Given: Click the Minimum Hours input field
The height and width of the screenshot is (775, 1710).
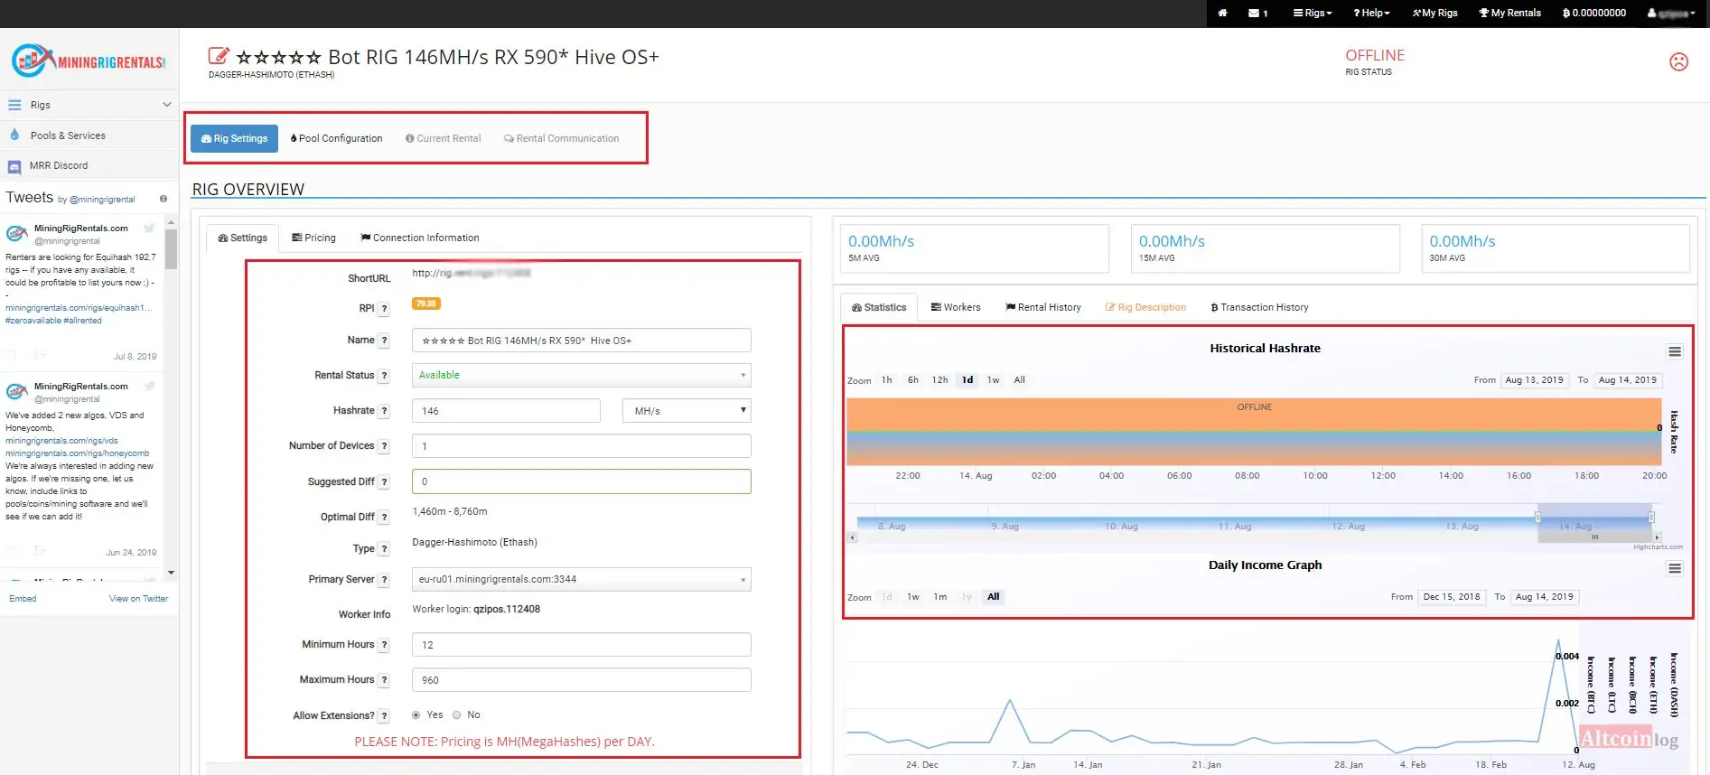Looking at the screenshot, I should [582, 645].
